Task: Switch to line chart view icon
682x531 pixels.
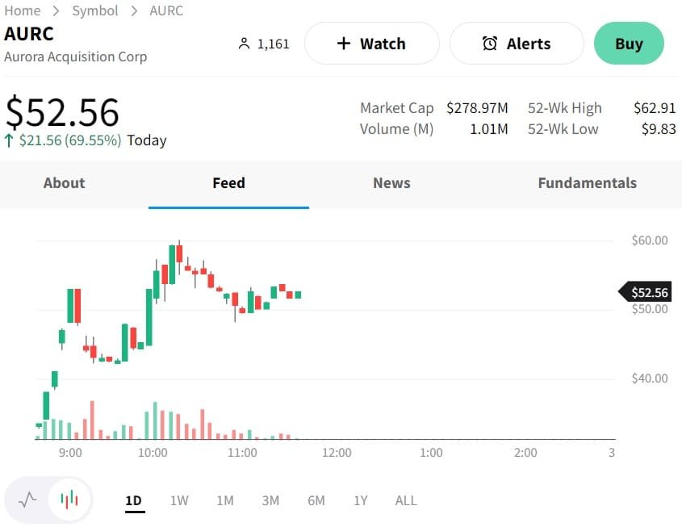Action: point(27,500)
